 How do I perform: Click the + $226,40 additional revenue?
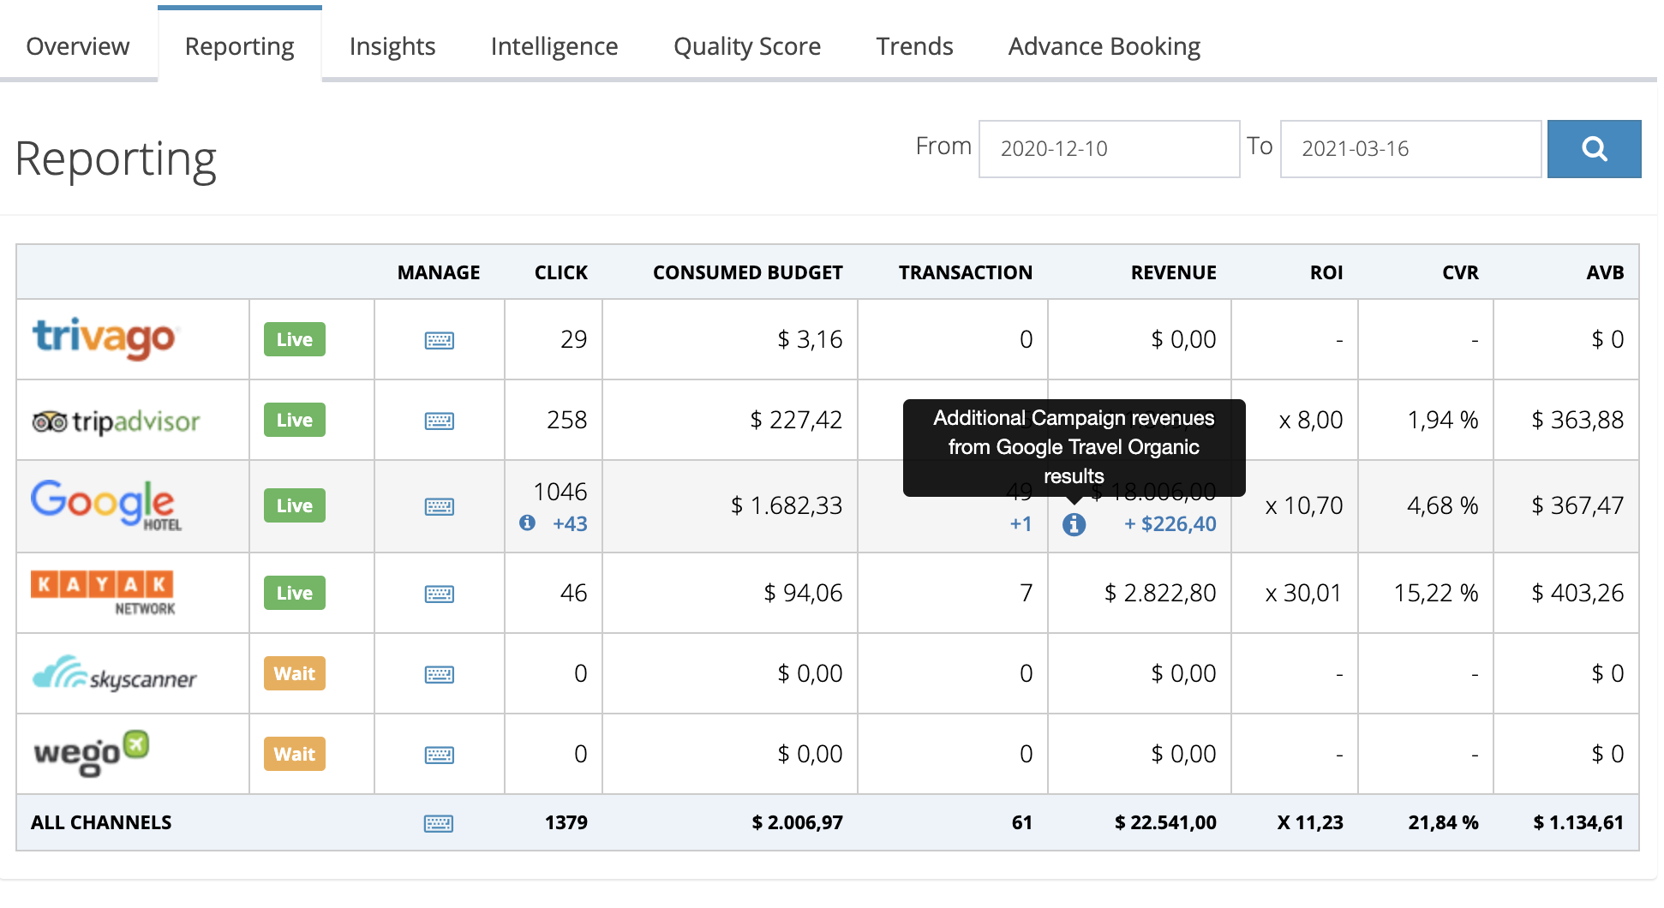pyautogui.click(x=1170, y=523)
